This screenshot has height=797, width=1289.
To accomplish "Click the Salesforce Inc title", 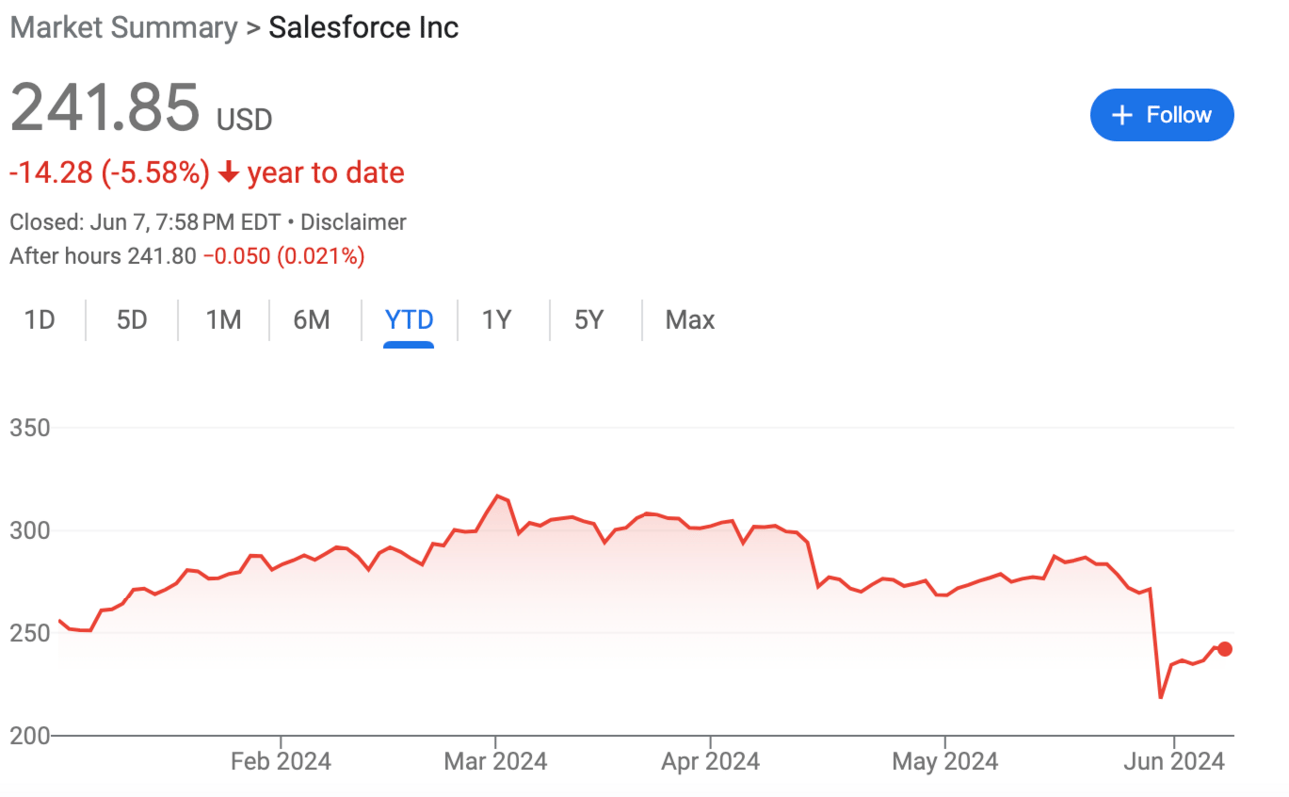I will (364, 27).
